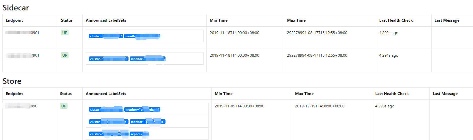
Task: Click the Store min time 2019-11-09T14:00:00+08:00
Action: click(239, 106)
